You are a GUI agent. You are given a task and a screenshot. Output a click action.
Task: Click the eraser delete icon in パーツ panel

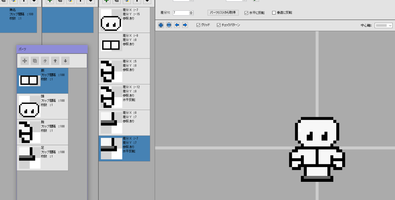45,61
